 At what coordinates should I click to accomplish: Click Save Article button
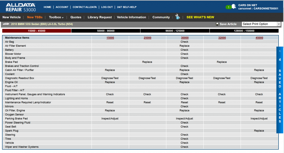pos(228,24)
